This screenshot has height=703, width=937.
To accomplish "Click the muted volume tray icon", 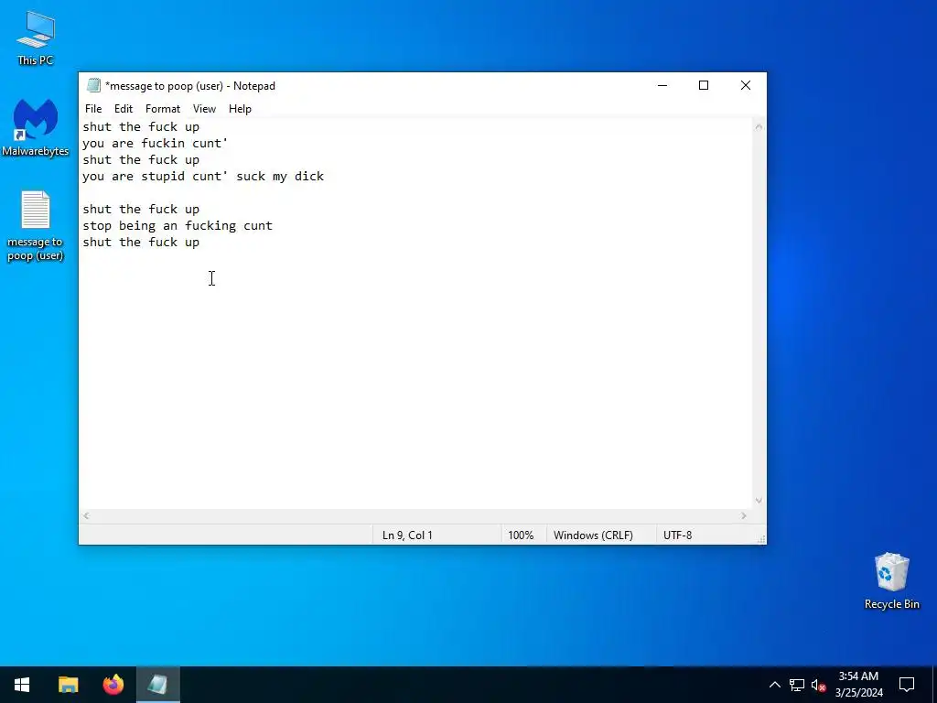I will [818, 685].
